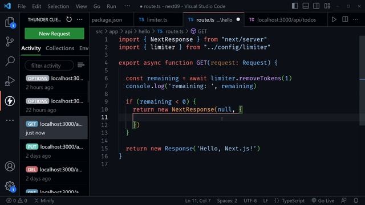Expand api breadcrumb segment
365x205 pixels.
pyautogui.click(x=128, y=31)
